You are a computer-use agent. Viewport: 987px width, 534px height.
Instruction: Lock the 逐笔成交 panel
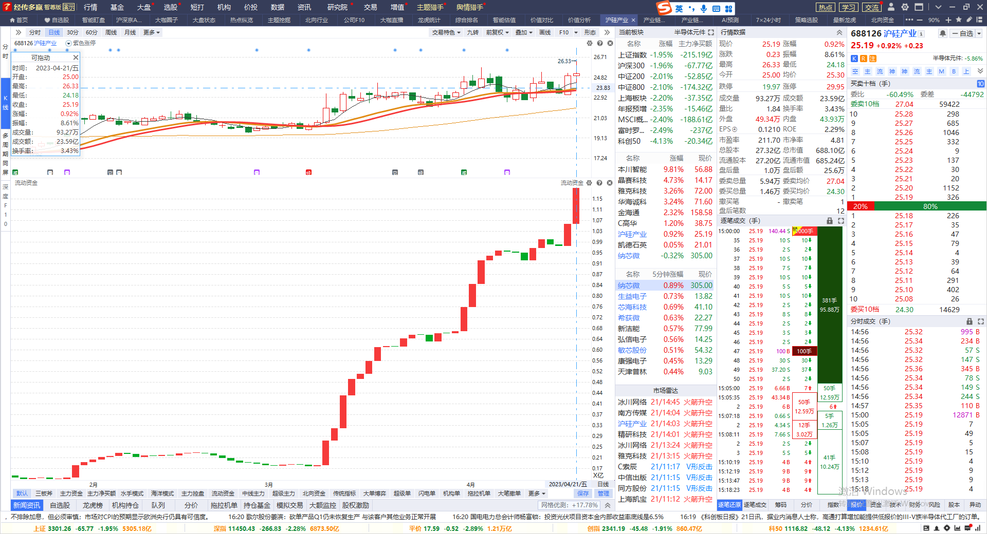829,221
